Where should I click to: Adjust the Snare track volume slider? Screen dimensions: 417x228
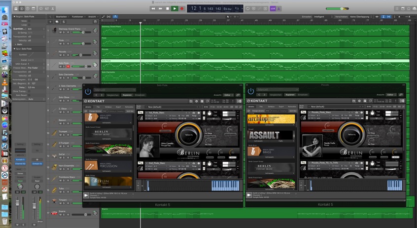click(x=81, y=214)
